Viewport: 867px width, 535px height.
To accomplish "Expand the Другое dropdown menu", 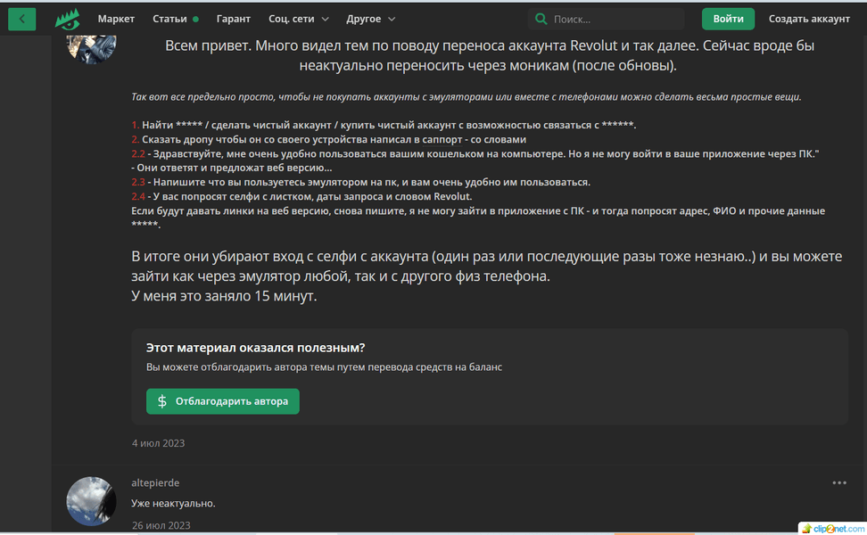I will (x=370, y=19).
